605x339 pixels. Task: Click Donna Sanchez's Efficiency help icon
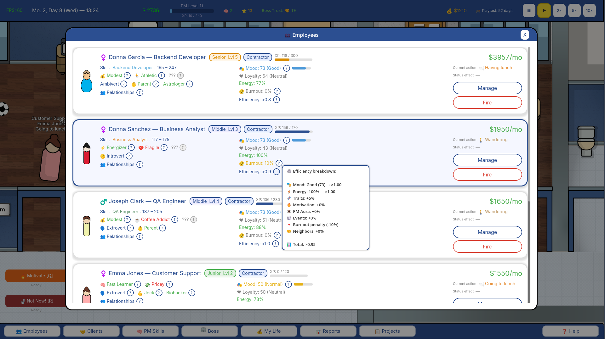(277, 172)
